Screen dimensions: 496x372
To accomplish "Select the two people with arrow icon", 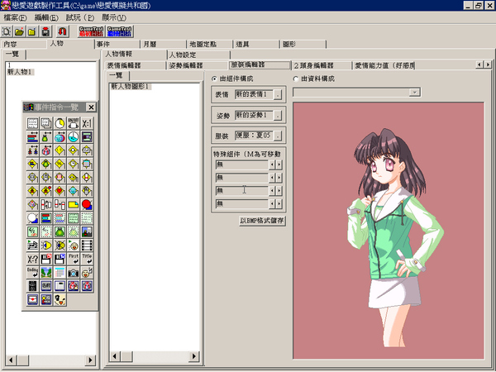I will (x=32, y=150).
